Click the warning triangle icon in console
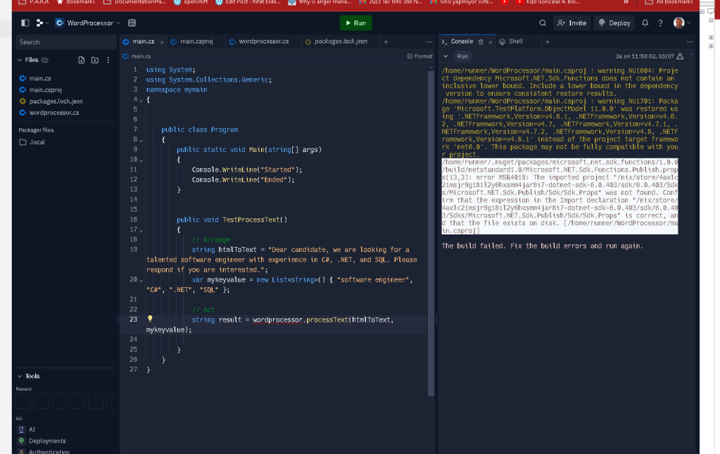The height and width of the screenshot is (454, 720). pyautogui.click(x=680, y=56)
